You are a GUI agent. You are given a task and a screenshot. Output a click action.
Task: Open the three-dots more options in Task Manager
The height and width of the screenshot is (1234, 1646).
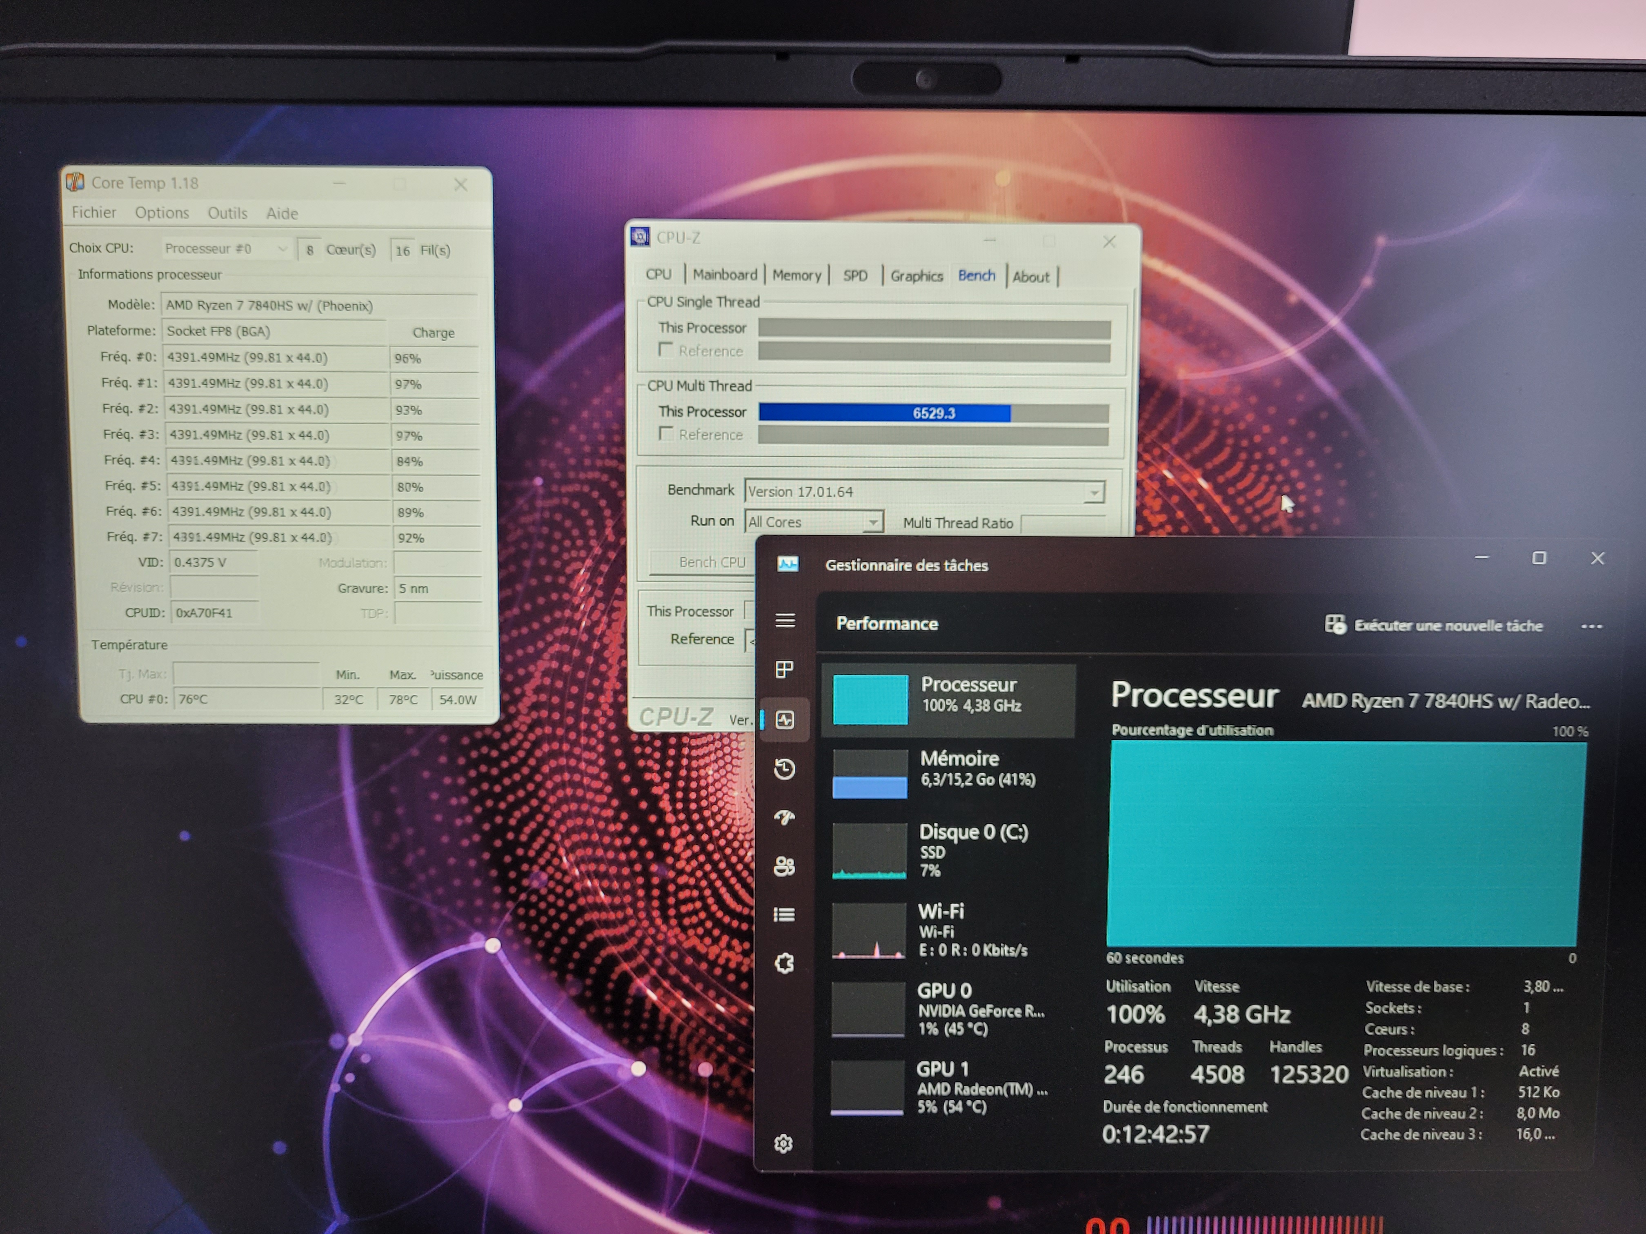pos(1591,626)
